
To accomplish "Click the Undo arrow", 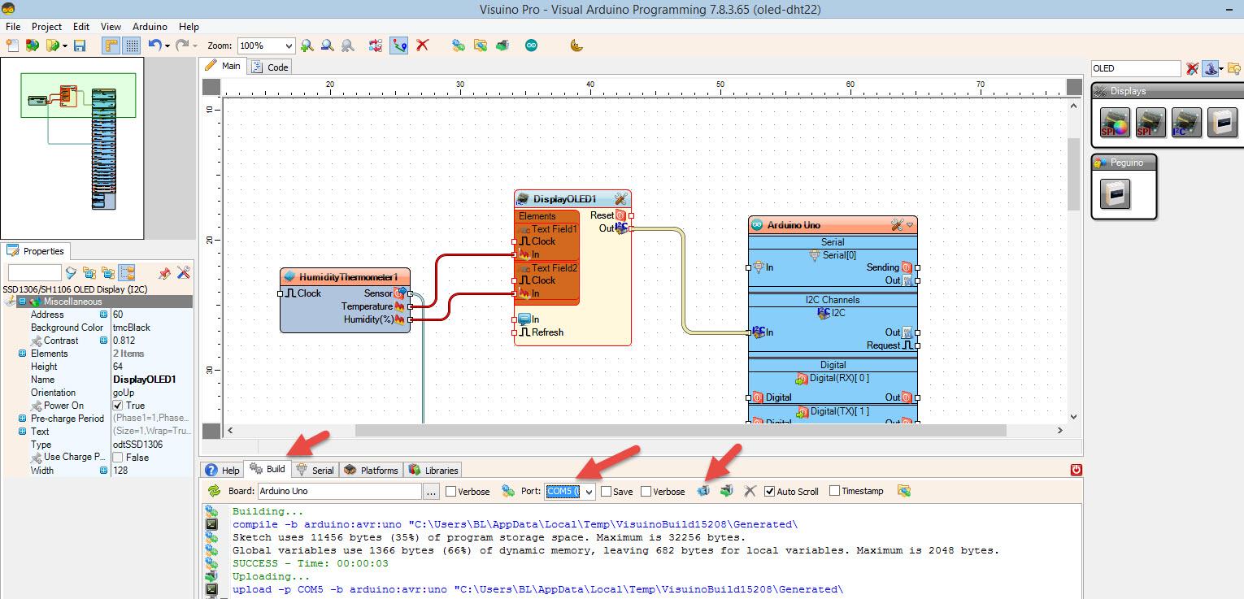I will point(154,46).
